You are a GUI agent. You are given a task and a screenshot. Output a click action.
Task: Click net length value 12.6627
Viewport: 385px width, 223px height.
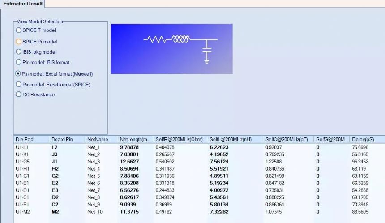click(x=129, y=162)
